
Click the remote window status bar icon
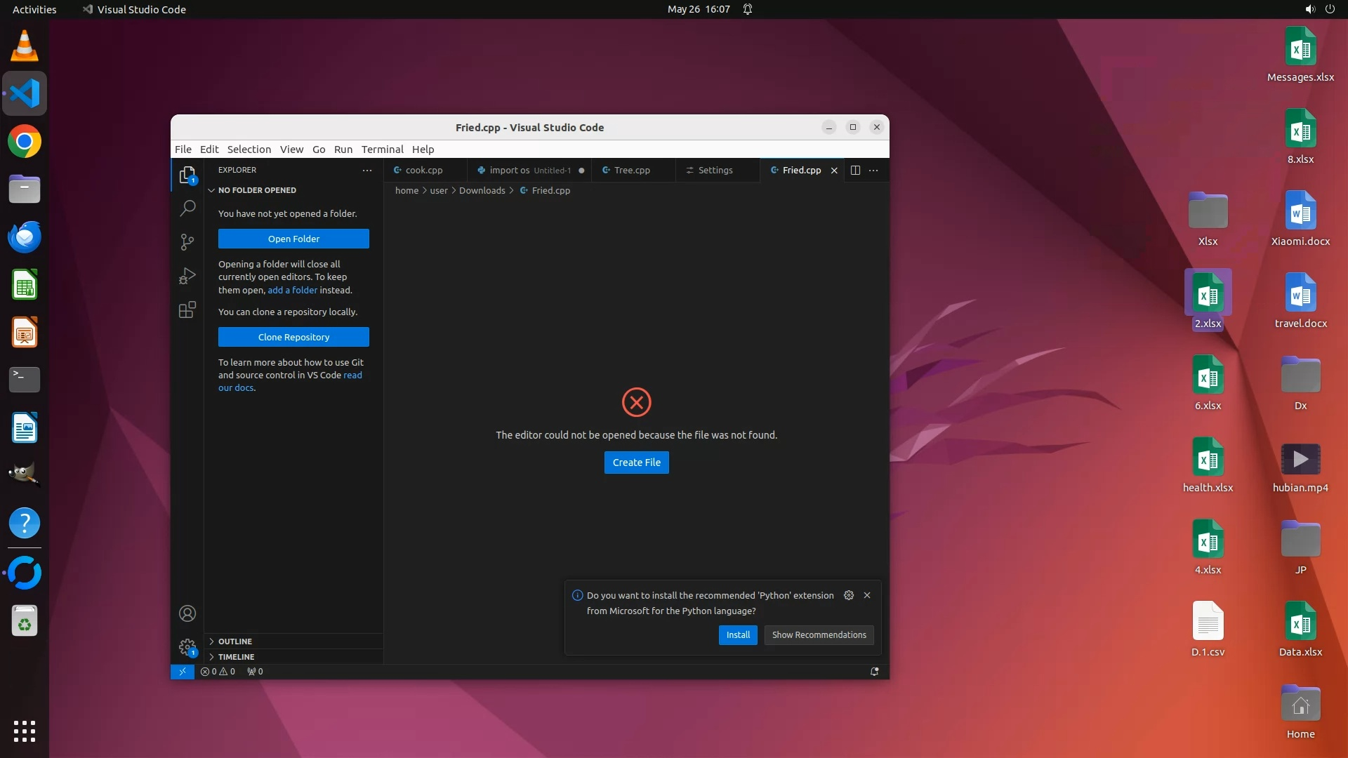(182, 672)
